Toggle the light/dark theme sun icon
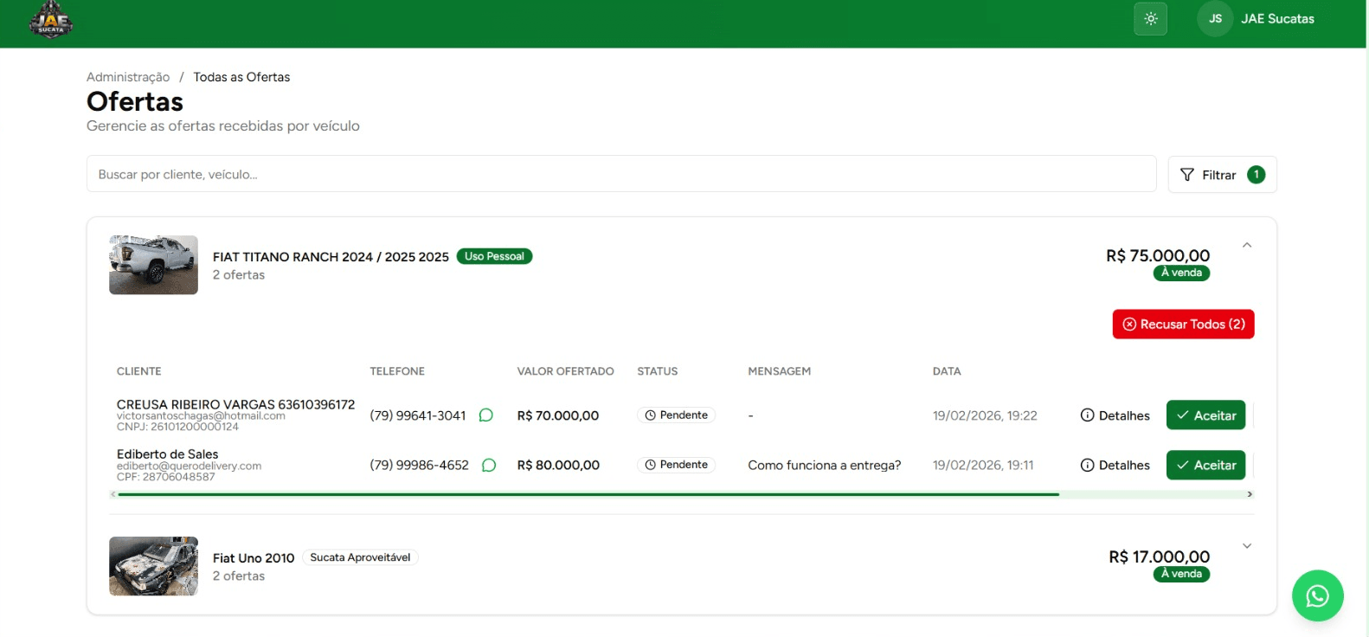The width and height of the screenshot is (1369, 637). coord(1150,18)
